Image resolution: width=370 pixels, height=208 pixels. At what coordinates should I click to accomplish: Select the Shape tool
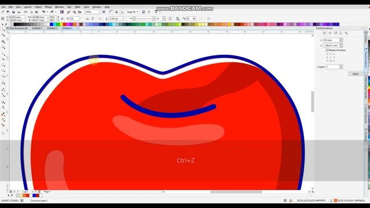click(x=3, y=35)
